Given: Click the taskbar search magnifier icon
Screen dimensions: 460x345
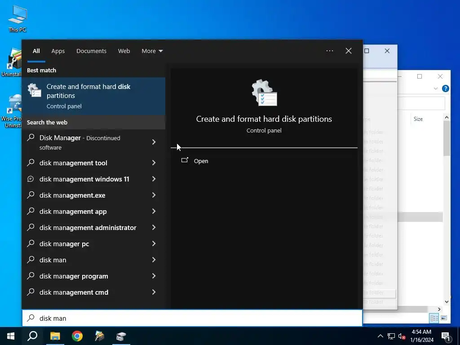Looking at the screenshot, I should tap(32, 336).
